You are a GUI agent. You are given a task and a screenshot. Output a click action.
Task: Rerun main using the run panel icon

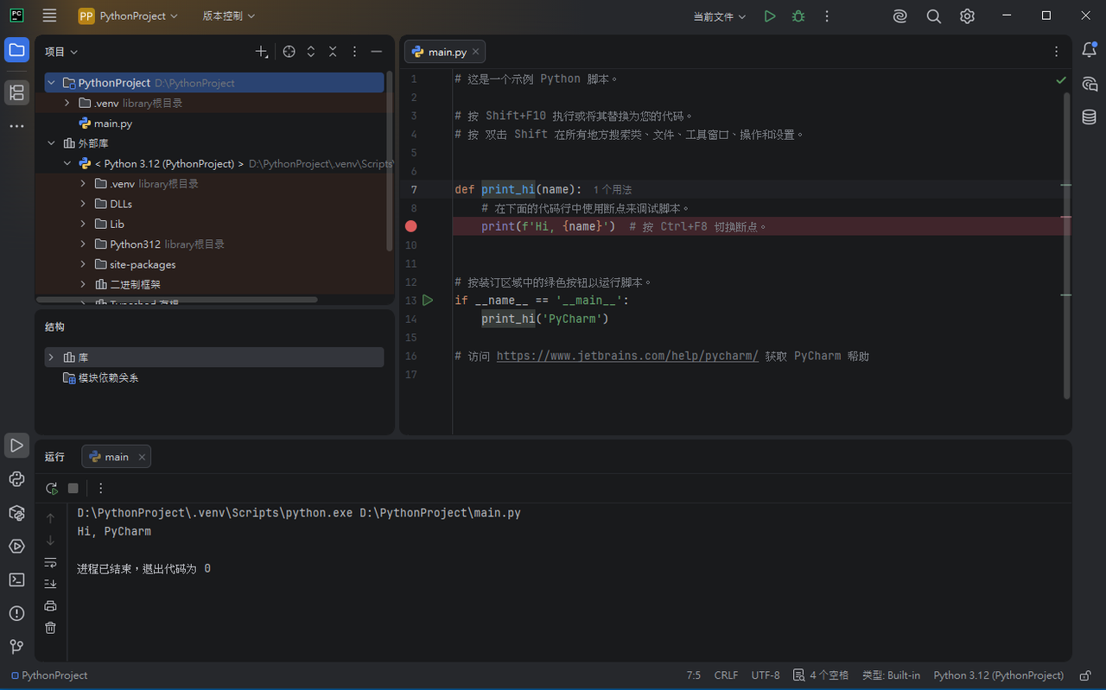(52, 488)
